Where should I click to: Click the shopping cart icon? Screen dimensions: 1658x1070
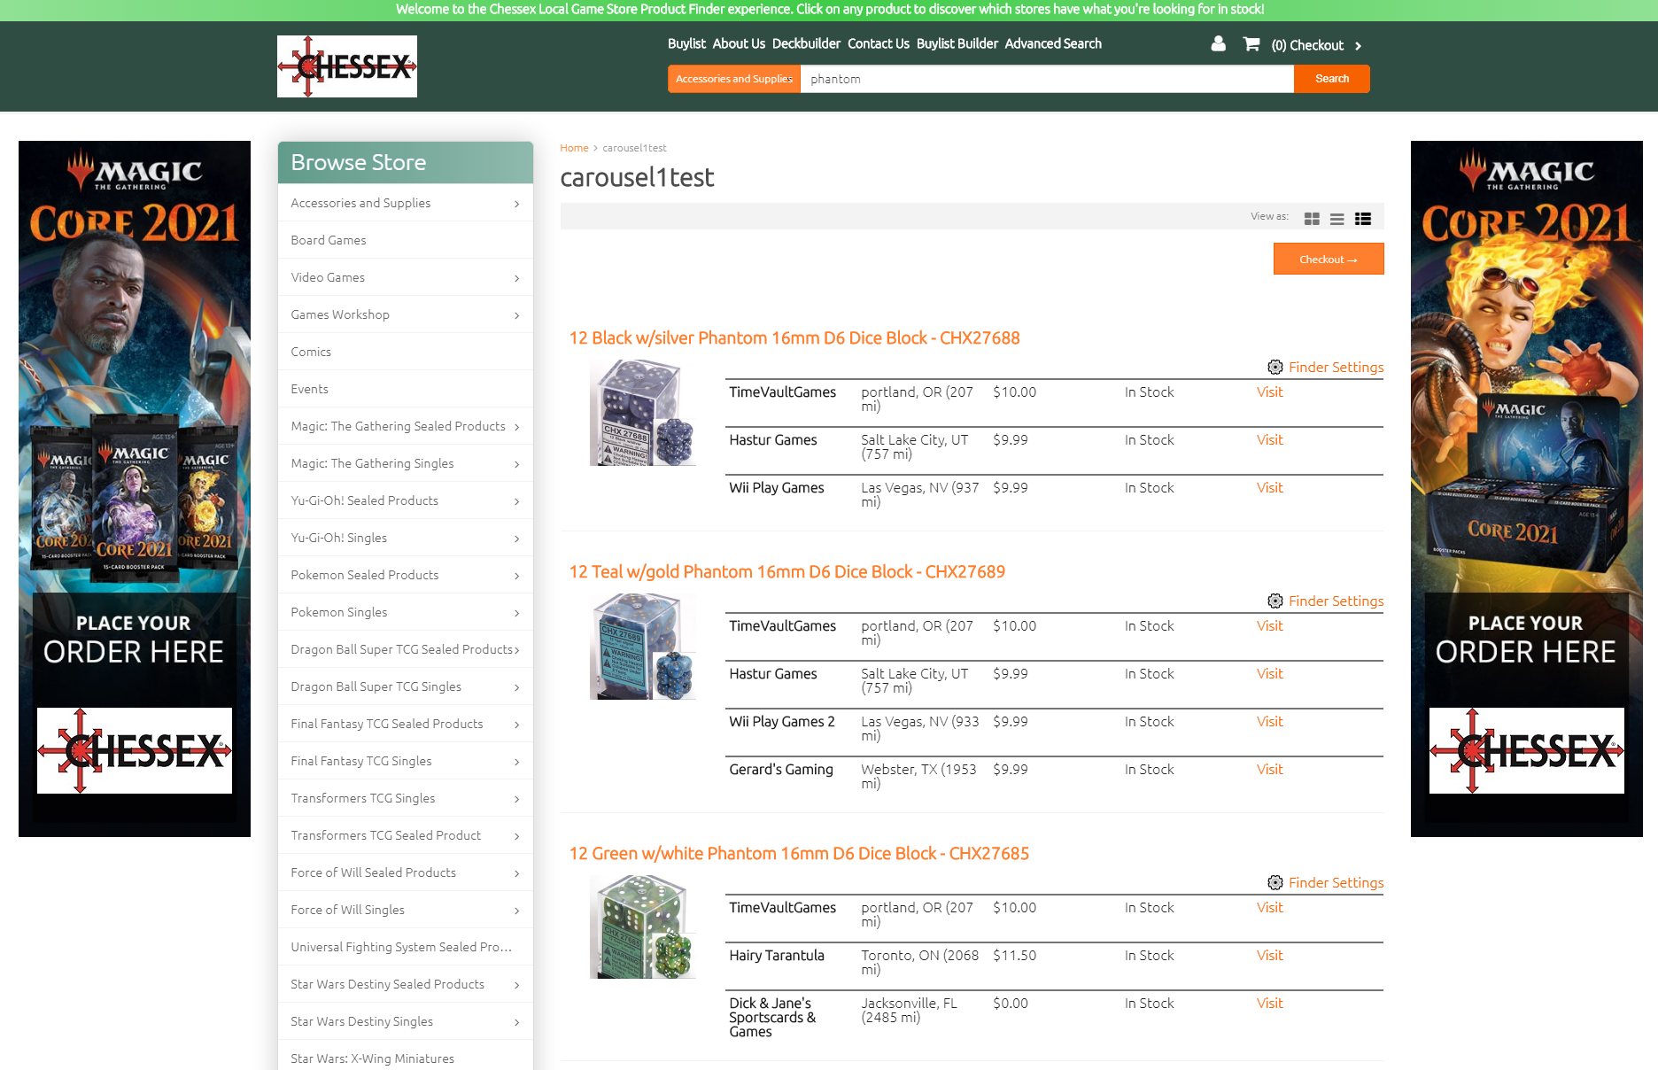(1251, 43)
